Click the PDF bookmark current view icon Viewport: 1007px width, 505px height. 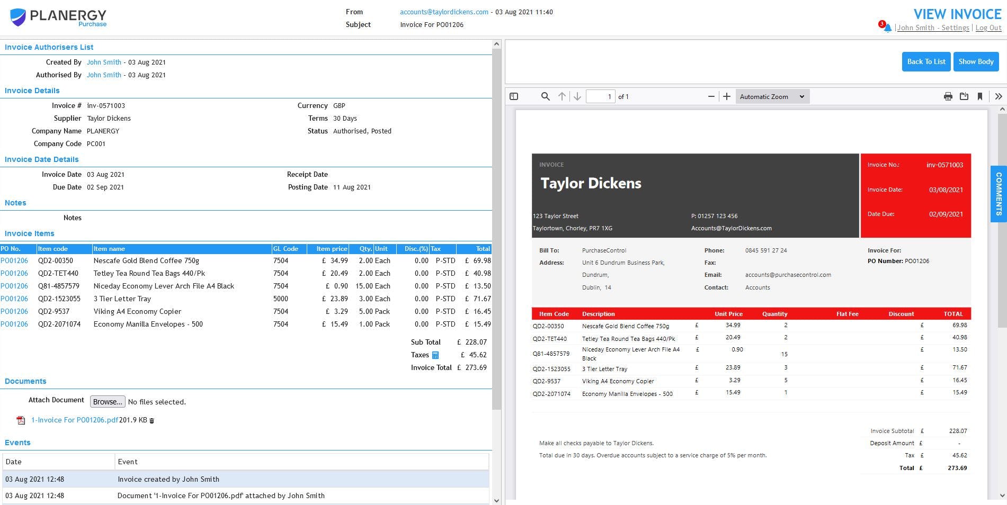coord(980,96)
